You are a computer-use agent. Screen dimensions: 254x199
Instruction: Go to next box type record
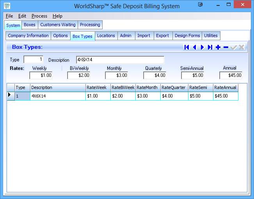pyautogui.click(x=202, y=47)
